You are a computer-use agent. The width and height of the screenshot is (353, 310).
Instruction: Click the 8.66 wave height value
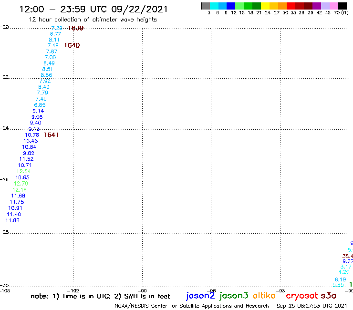(46, 75)
